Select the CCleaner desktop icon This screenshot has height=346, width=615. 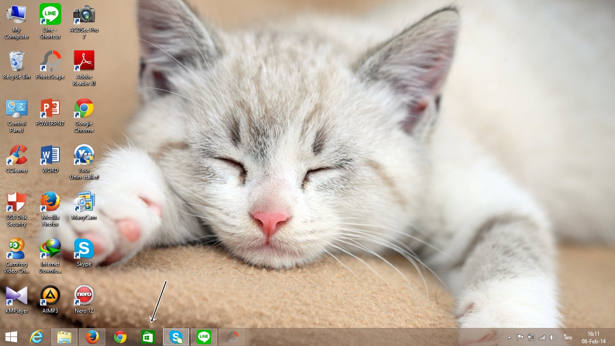[x=17, y=159]
